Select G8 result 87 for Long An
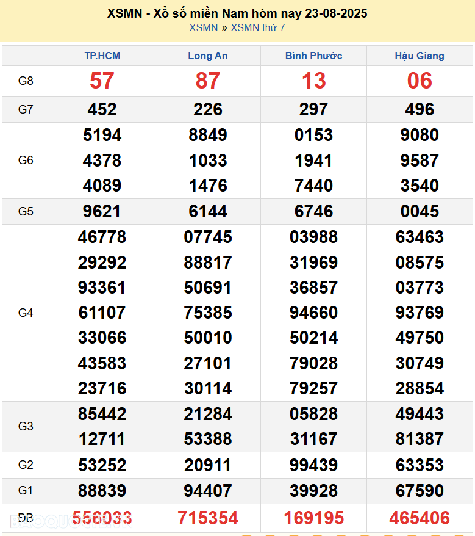Viewport: 475px width, 536px height. [x=208, y=81]
